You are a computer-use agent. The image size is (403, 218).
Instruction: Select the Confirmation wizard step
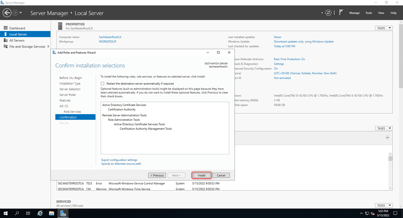click(x=75, y=117)
